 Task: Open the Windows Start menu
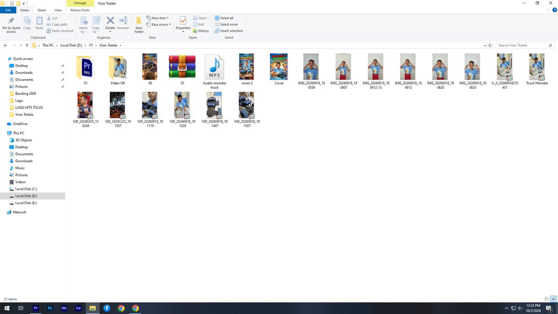[x=7, y=308]
